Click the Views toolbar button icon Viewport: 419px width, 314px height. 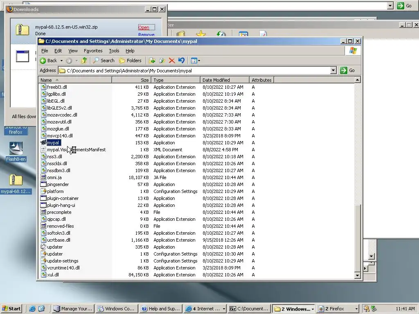tap(194, 61)
